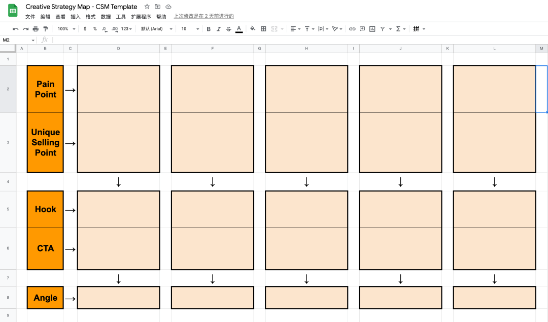This screenshot has height=322, width=548.
Task: Expand filter views arrow
Action: [x=390, y=29]
